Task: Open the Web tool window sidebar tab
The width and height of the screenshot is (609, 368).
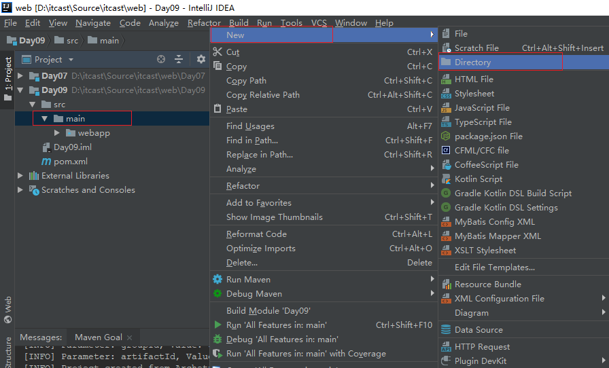Action: tap(7, 309)
